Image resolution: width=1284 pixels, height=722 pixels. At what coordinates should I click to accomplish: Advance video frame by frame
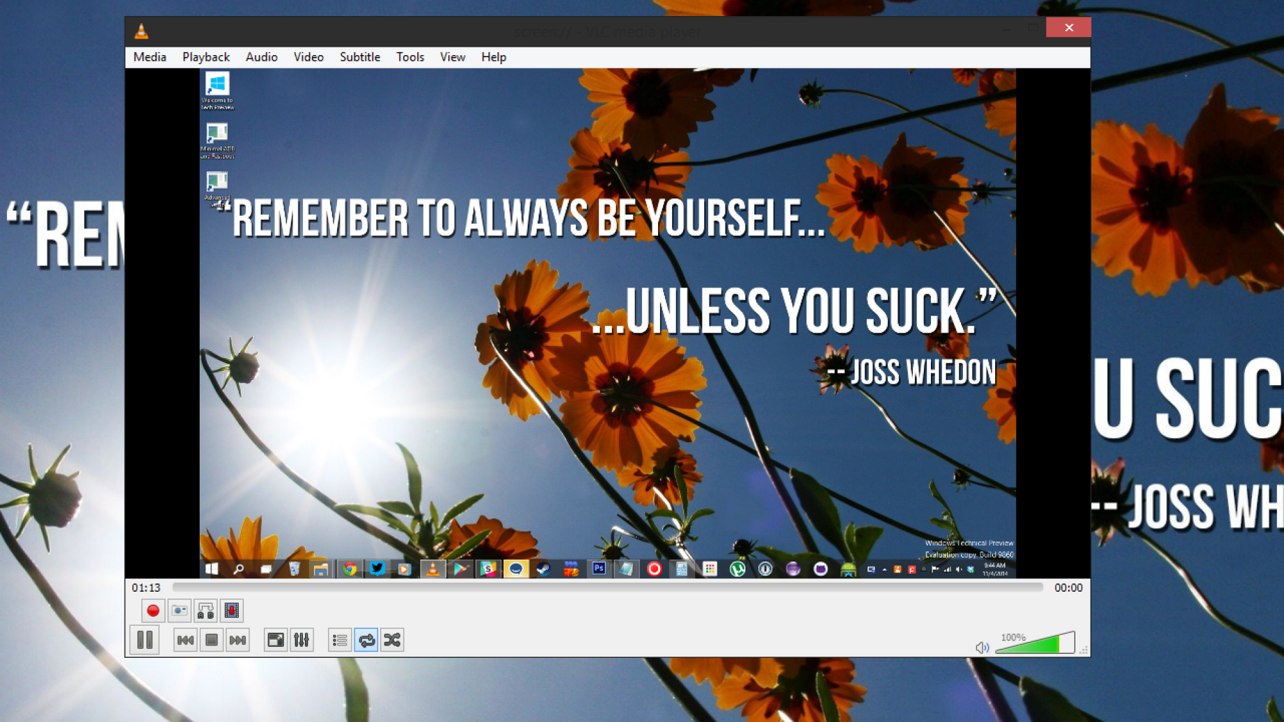(232, 610)
